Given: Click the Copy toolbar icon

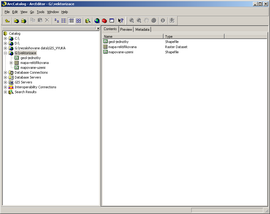Looking at the screenshot, I should (33, 20).
